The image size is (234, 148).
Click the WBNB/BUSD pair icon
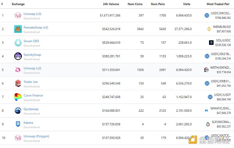[209, 29]
